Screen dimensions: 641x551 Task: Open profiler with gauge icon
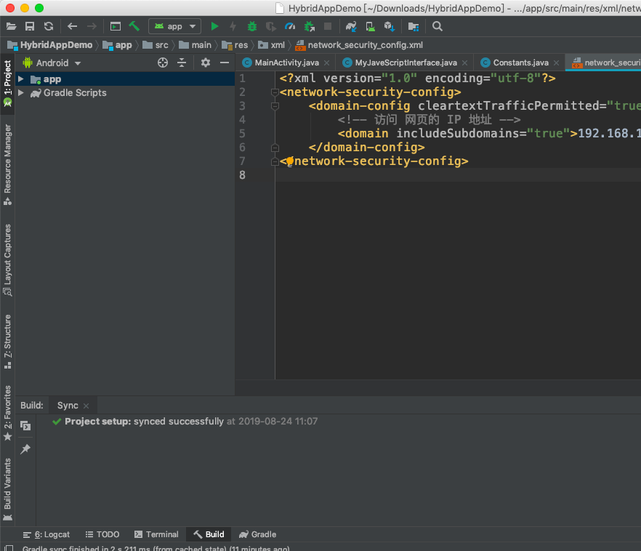coord(290,27)
